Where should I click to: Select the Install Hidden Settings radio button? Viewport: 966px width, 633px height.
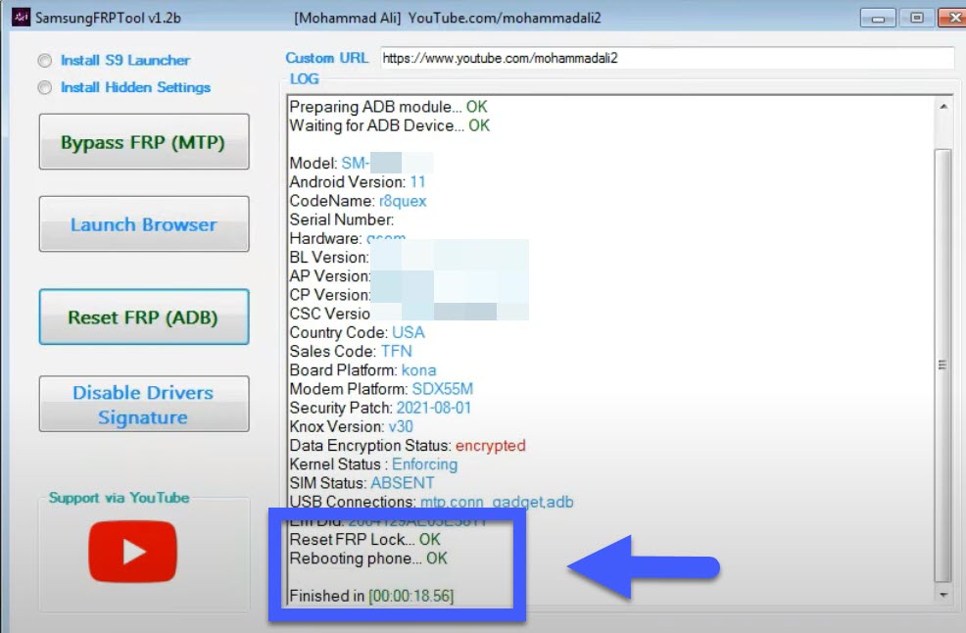coord(45,87)
